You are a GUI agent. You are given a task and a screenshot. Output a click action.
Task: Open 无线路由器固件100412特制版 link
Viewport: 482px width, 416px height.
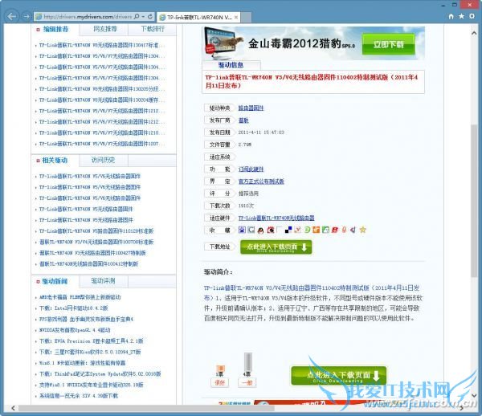(88, 264)
